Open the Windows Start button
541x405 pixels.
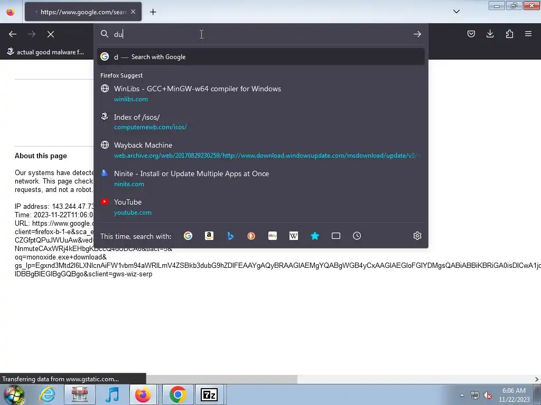[14, 394]
